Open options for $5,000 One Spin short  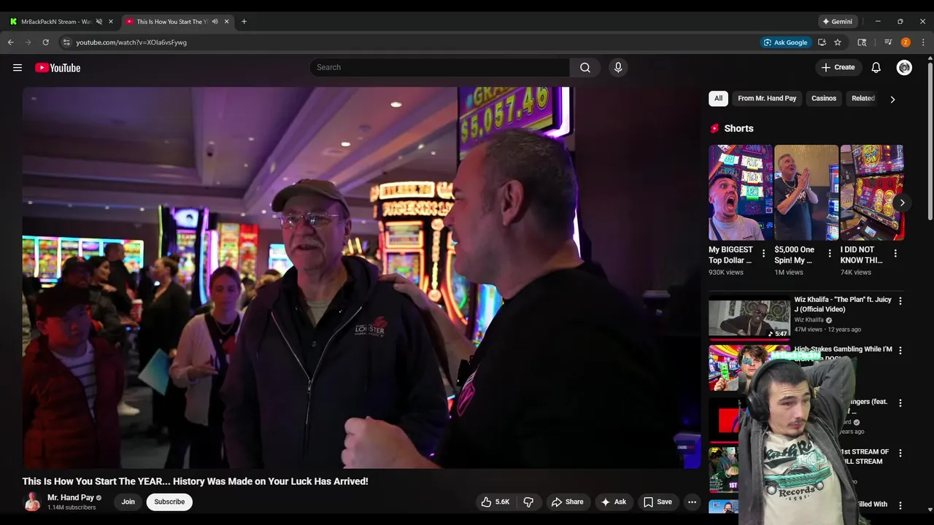tap(829, 253)
